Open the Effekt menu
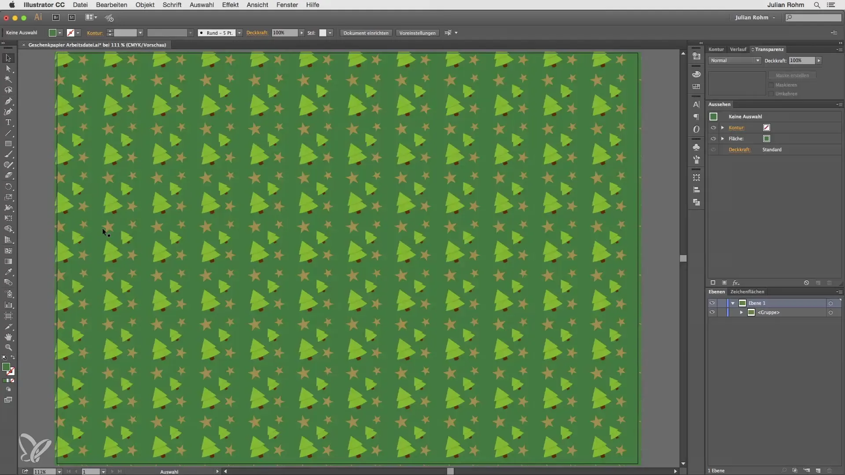845x475 pixels. pos(230,5)
